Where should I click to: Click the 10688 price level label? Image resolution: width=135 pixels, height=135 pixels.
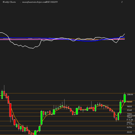point(130,94)
